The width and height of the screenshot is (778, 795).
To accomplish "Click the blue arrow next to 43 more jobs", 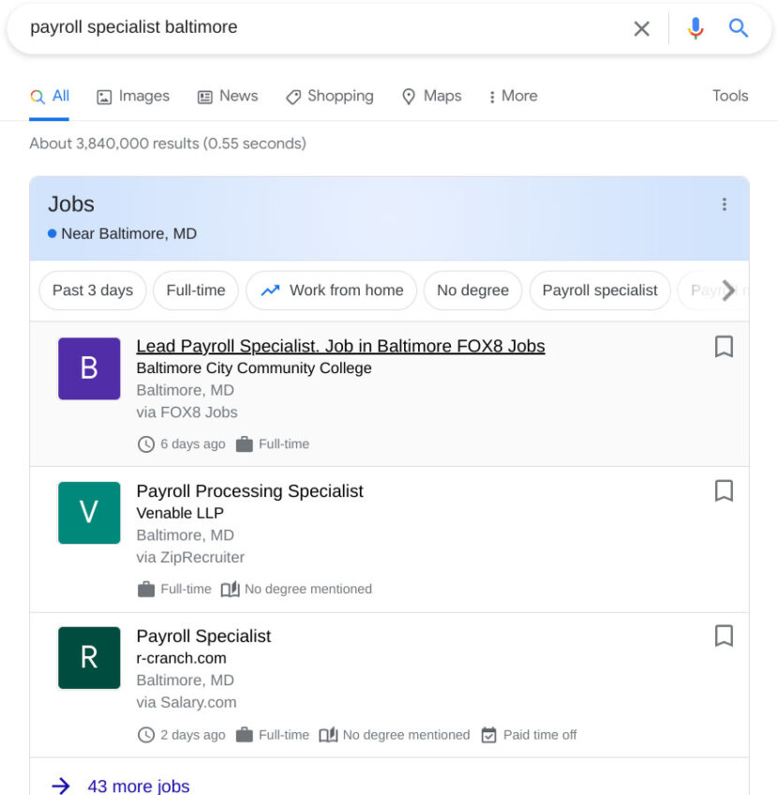I will coord(59,786).
